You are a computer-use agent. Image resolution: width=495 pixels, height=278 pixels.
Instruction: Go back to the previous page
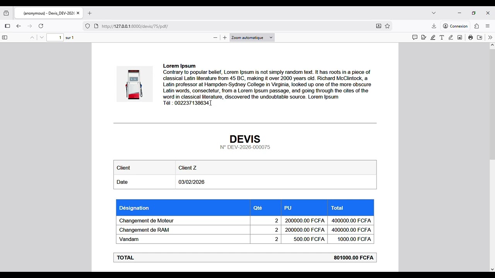pos(19,26)
